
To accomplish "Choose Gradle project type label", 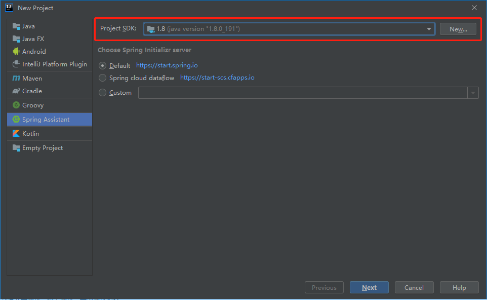I will pos(32,91).
